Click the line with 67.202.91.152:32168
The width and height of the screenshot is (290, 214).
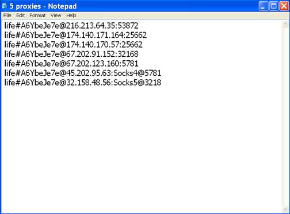71,54
